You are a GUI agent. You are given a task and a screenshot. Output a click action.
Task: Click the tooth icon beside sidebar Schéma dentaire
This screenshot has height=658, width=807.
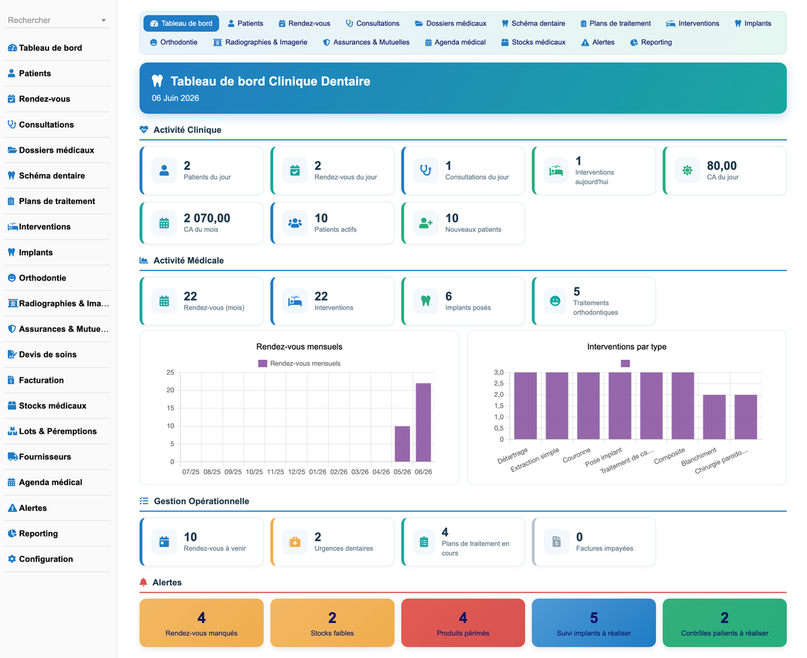pyautogui.click(x=11, y=176)
